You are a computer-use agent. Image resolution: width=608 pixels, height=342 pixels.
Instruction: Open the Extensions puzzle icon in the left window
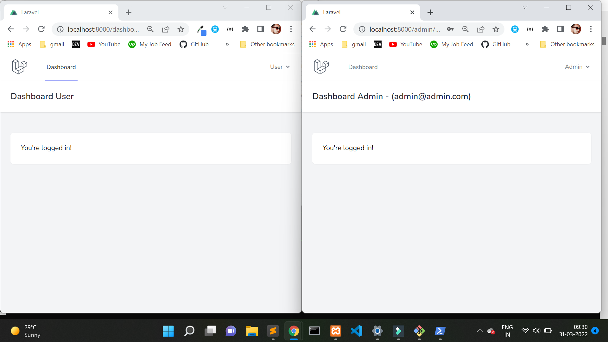pos(245,29)
